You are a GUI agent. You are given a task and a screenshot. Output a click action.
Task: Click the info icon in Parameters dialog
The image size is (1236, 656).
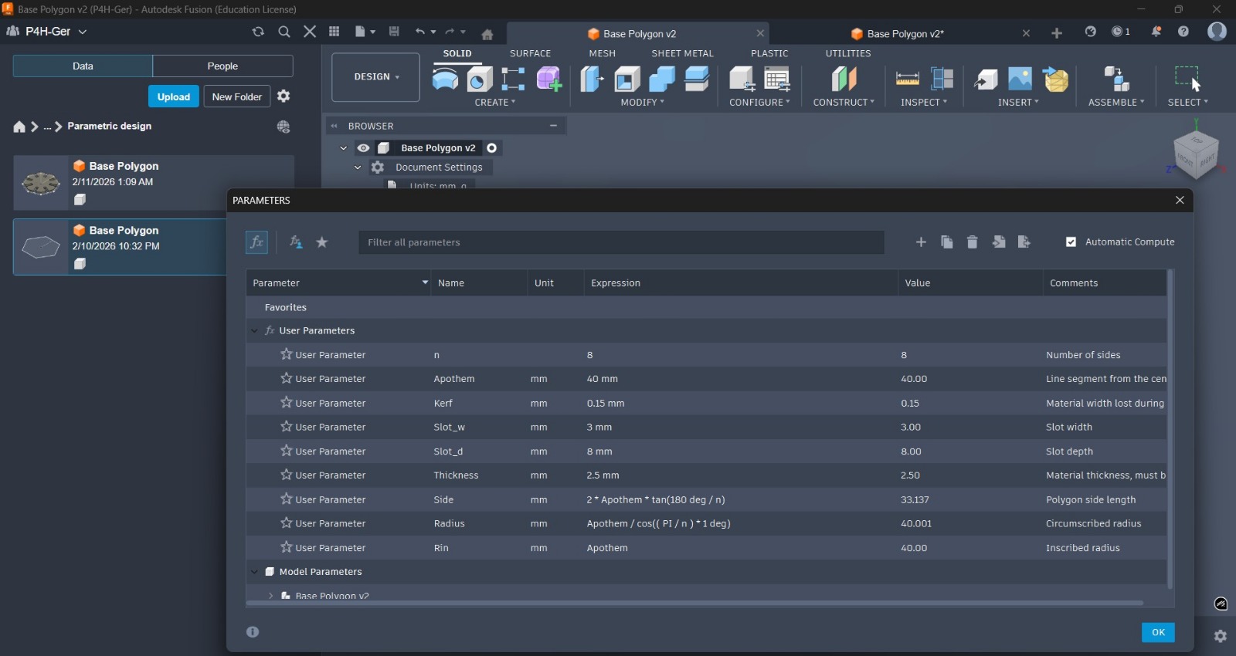(x=253, y=632)
